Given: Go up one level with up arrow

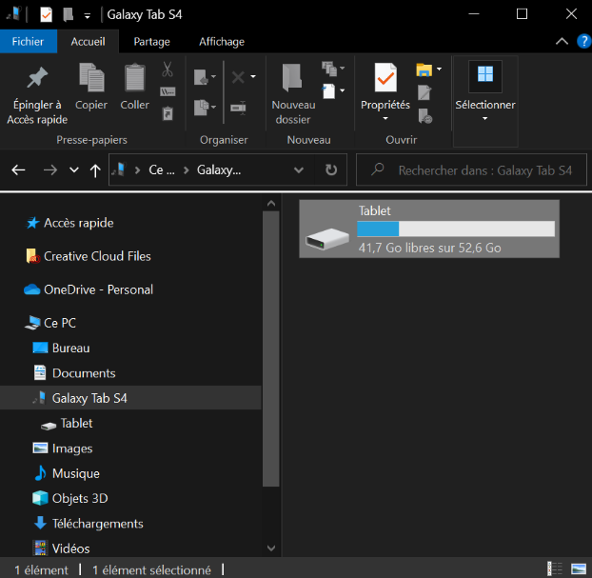Looking at the screenshot, I should click(94, 170).
